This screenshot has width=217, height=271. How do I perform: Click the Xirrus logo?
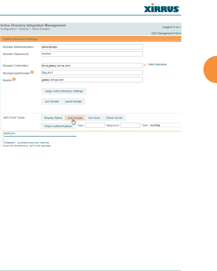[162, 8]
